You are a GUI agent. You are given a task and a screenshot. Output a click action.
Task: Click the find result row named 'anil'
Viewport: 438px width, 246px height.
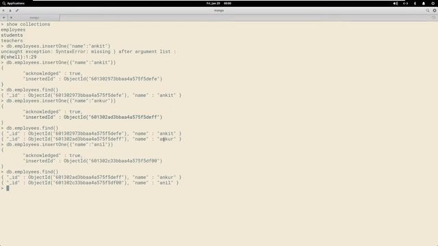click(x=90, y=182)
